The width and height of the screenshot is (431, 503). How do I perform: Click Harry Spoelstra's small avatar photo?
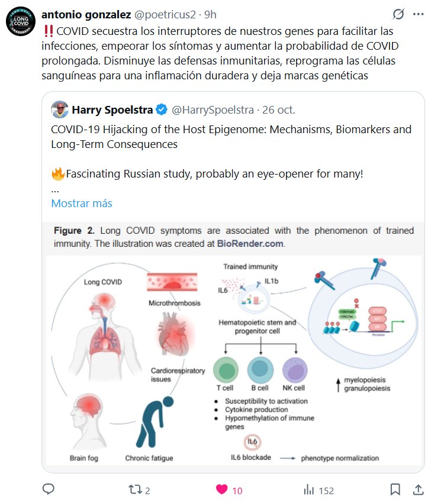pos(59,109)
